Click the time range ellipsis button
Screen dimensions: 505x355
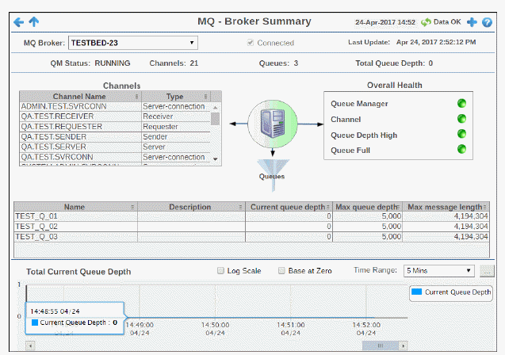pyautogui.click(x=488, y=271)
